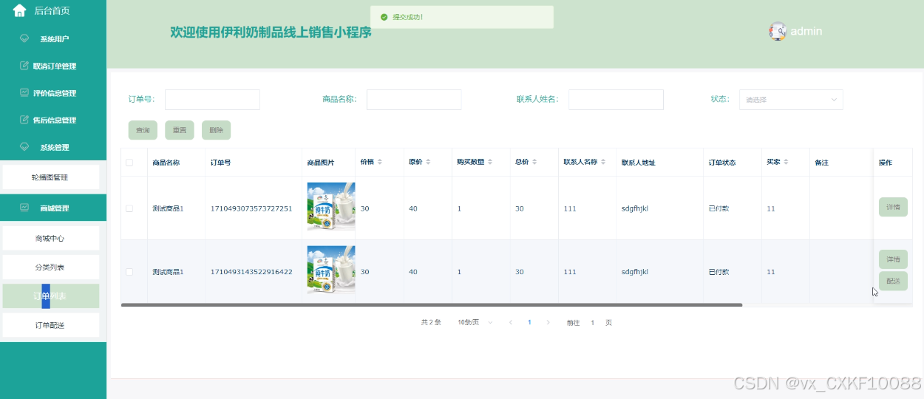Viewport: 924px width, 399px height.
Task: Sort table by 购买数量 column arrows
Action: [492, 162]
